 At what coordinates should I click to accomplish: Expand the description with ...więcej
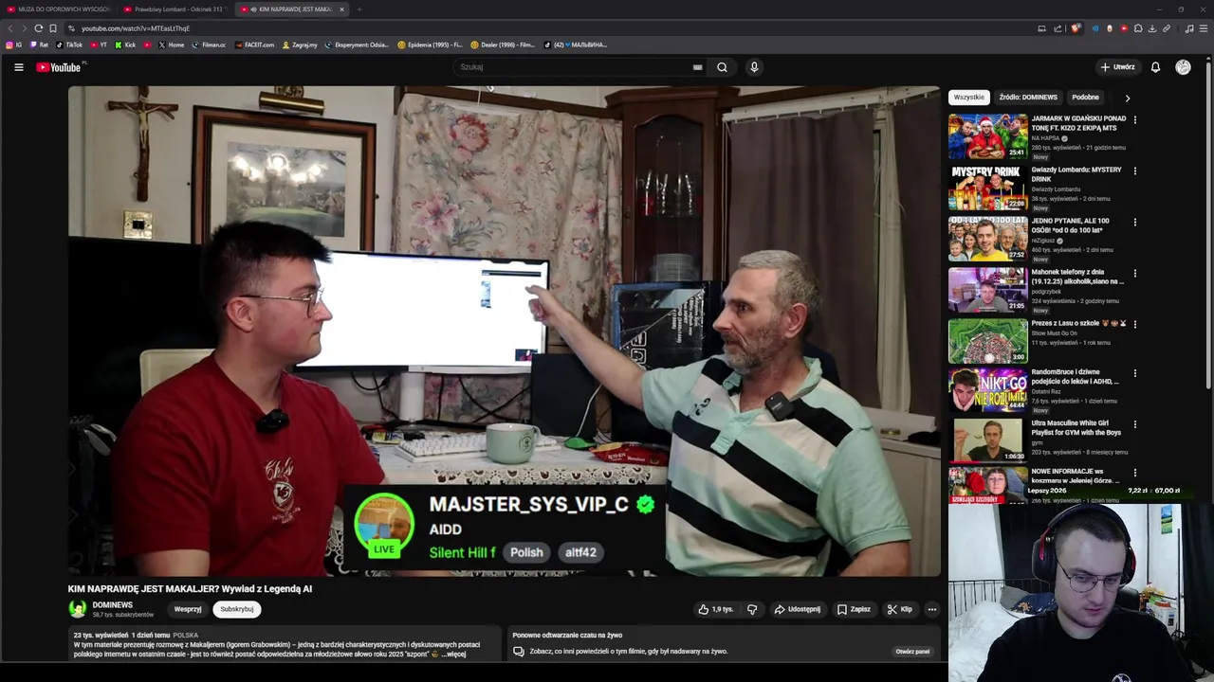pos(453,654)
